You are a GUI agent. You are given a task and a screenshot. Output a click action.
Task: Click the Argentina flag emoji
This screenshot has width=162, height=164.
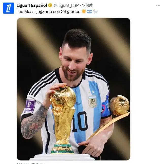point(89,11)
